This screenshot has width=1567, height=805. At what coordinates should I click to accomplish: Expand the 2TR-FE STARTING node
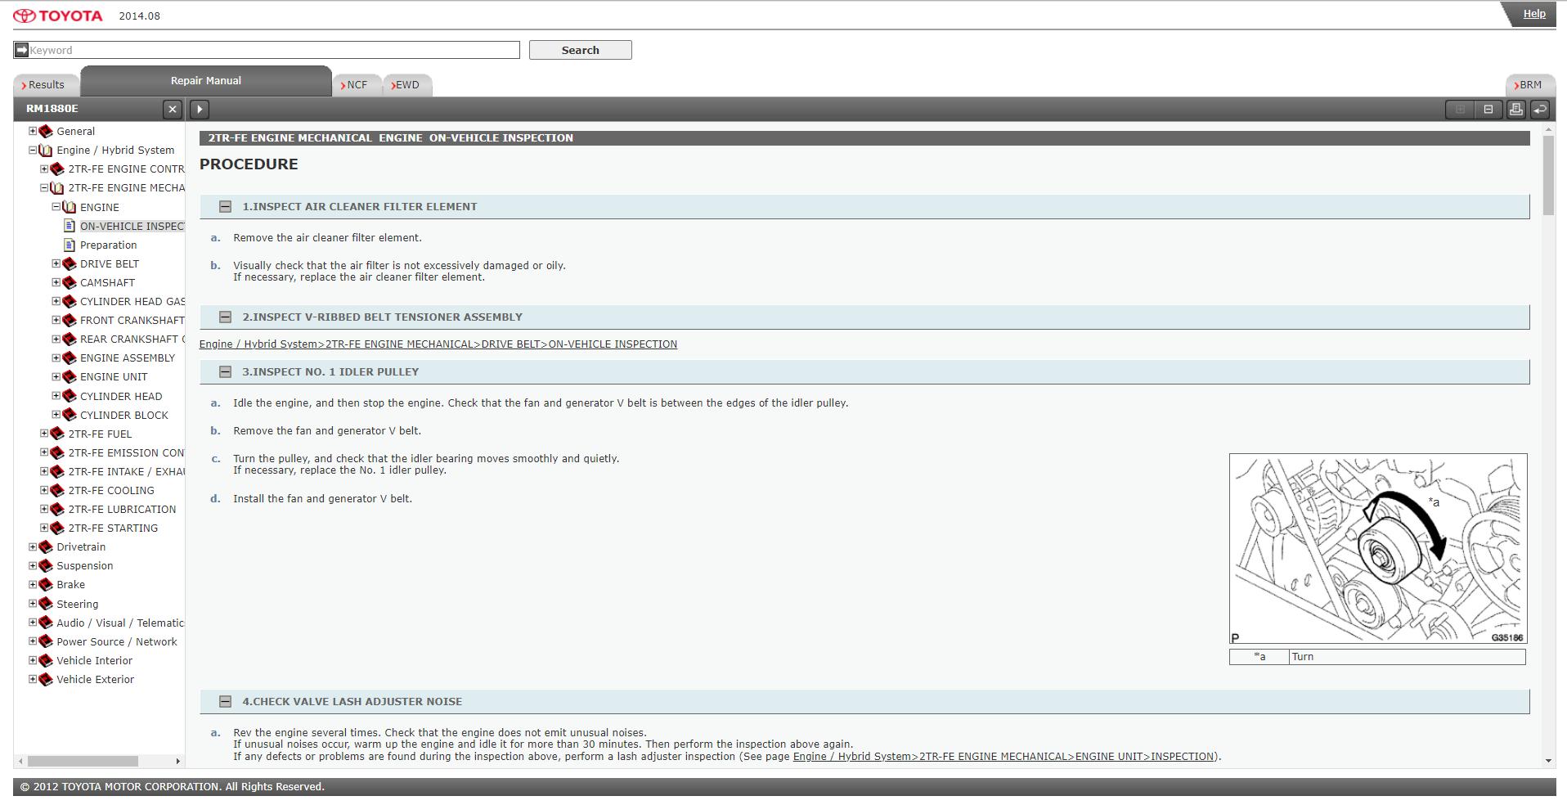point(44,528)
